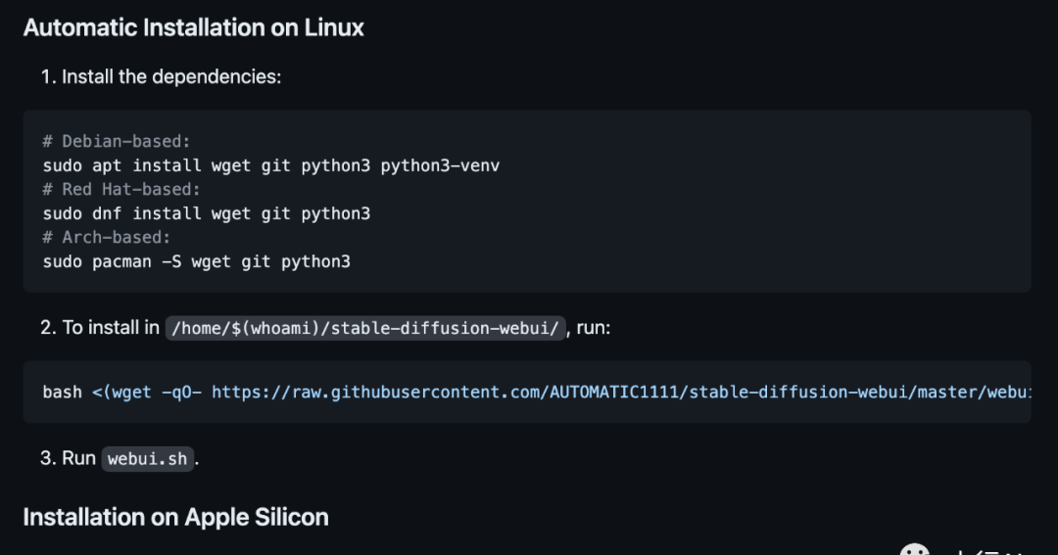The image size is (1058, 555).
Task: Click the raw.githubusercontent.com URL in bash command
Action: tap(621, 392)
